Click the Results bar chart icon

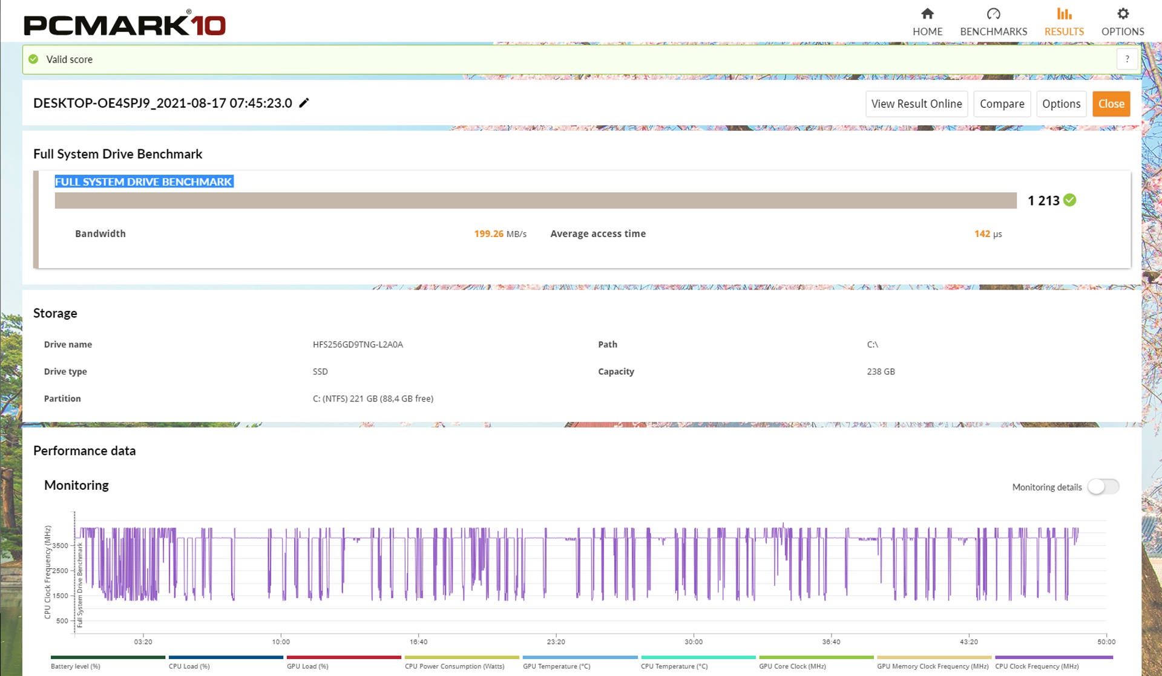(x=1064, y=14)
